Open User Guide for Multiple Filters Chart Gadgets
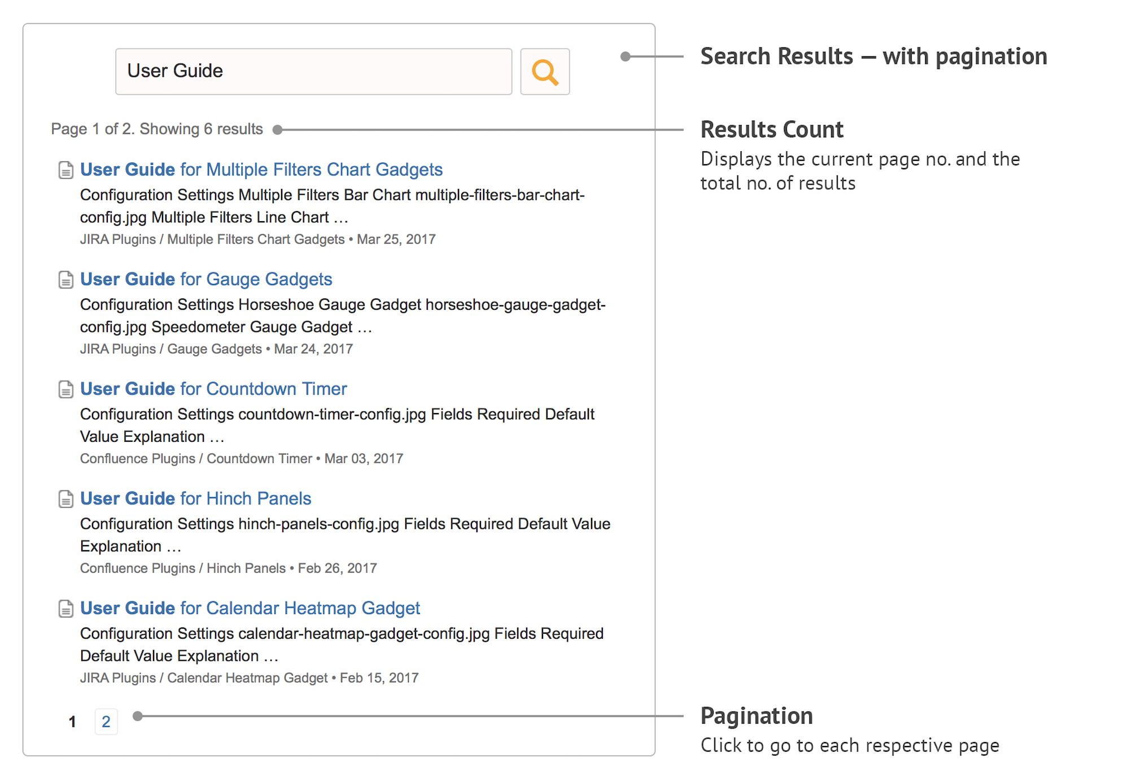1129x781 pixels. click(261, 169)
